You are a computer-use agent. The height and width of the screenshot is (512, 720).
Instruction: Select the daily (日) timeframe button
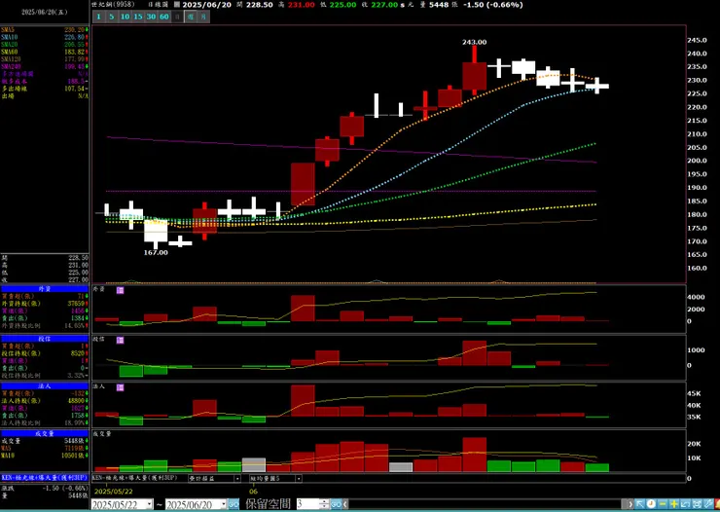177,17
